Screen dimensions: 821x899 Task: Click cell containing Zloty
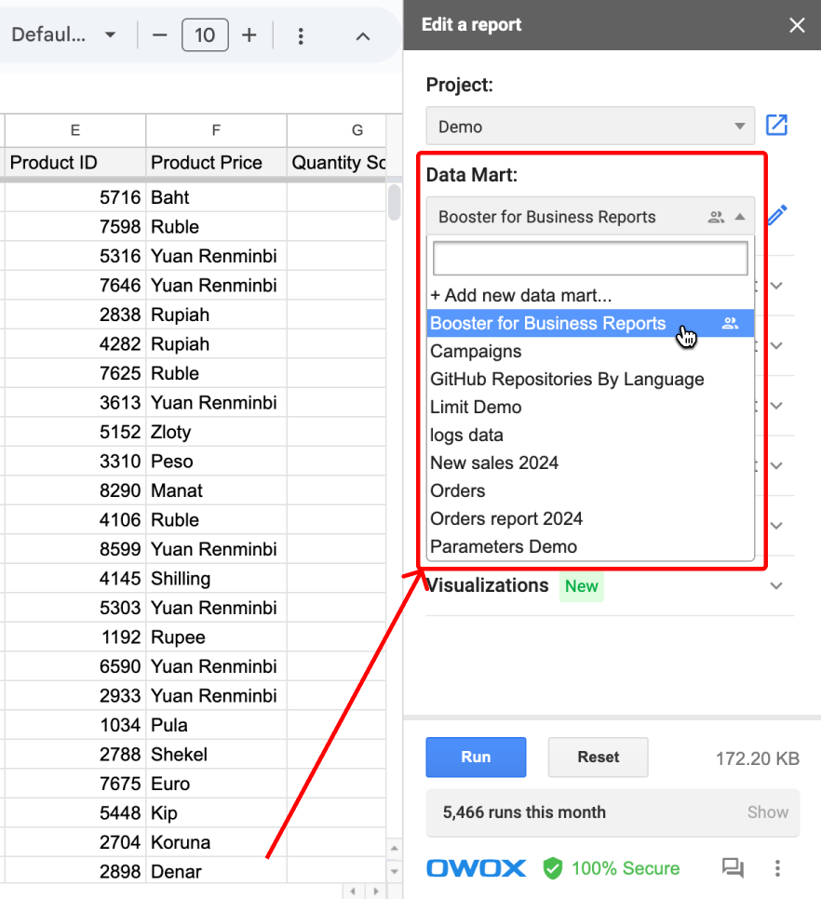pos(216,433)
